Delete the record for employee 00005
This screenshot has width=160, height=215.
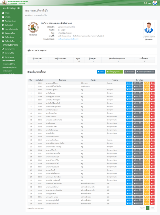point(152,93)
